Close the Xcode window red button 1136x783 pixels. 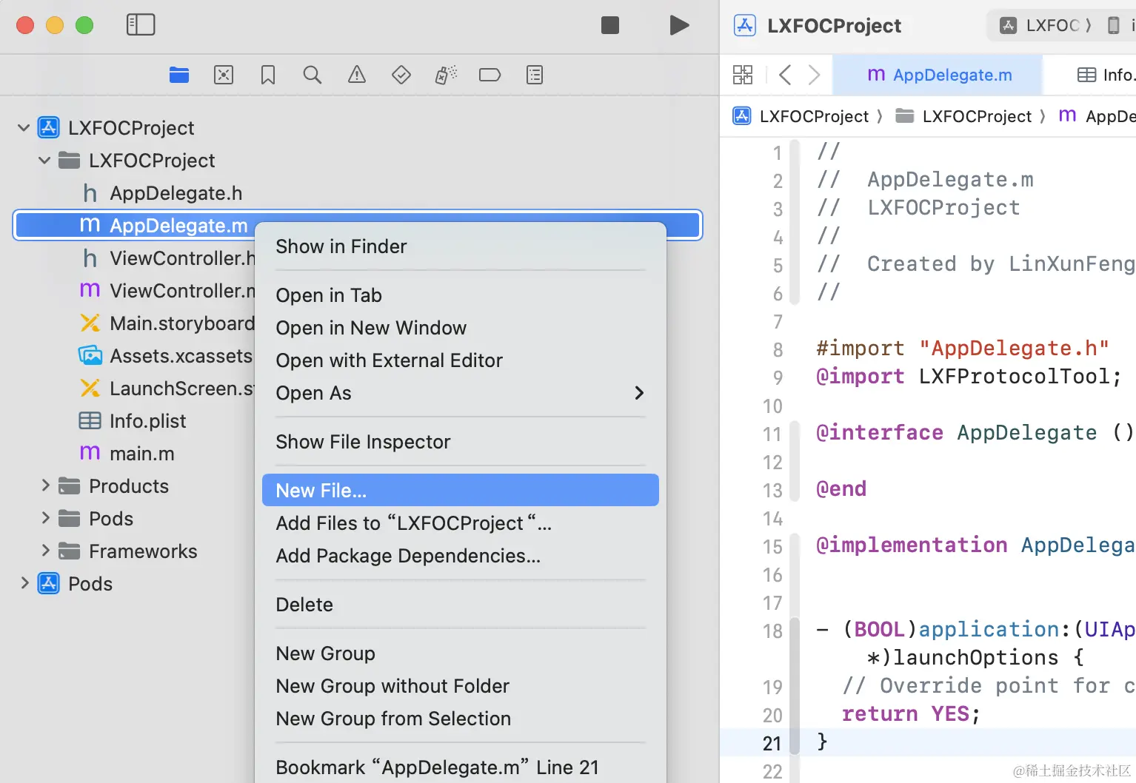click(25, 25)
